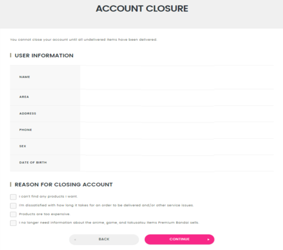Go back using the BACK button

pos(104,239)
